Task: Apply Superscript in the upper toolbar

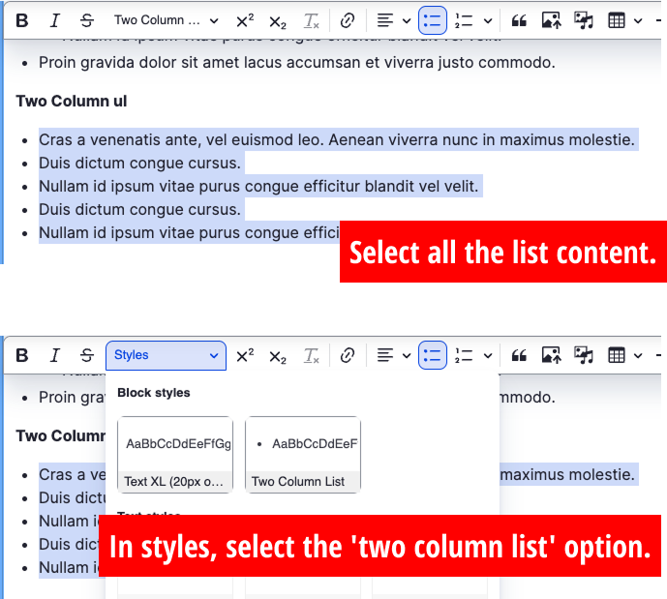Action: coord(245,20)
